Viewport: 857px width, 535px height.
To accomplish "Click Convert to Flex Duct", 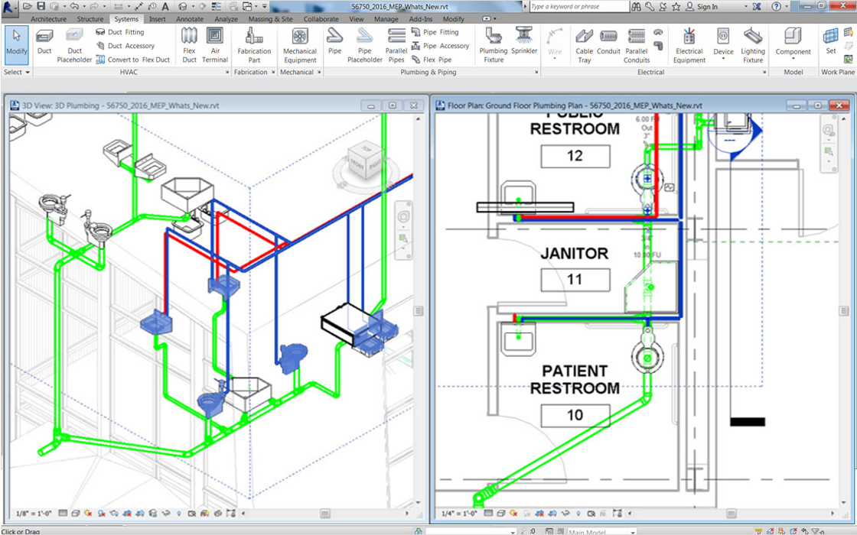I will click(x=133, y=60).
